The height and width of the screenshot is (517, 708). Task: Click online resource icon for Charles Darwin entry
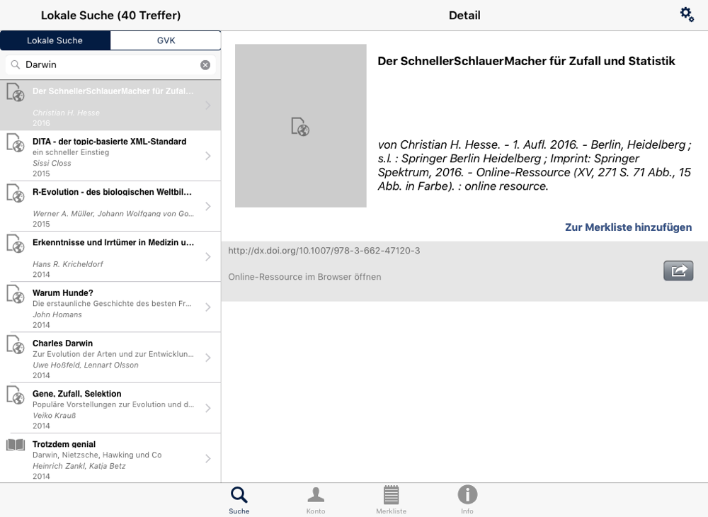[x=16, y=345]
